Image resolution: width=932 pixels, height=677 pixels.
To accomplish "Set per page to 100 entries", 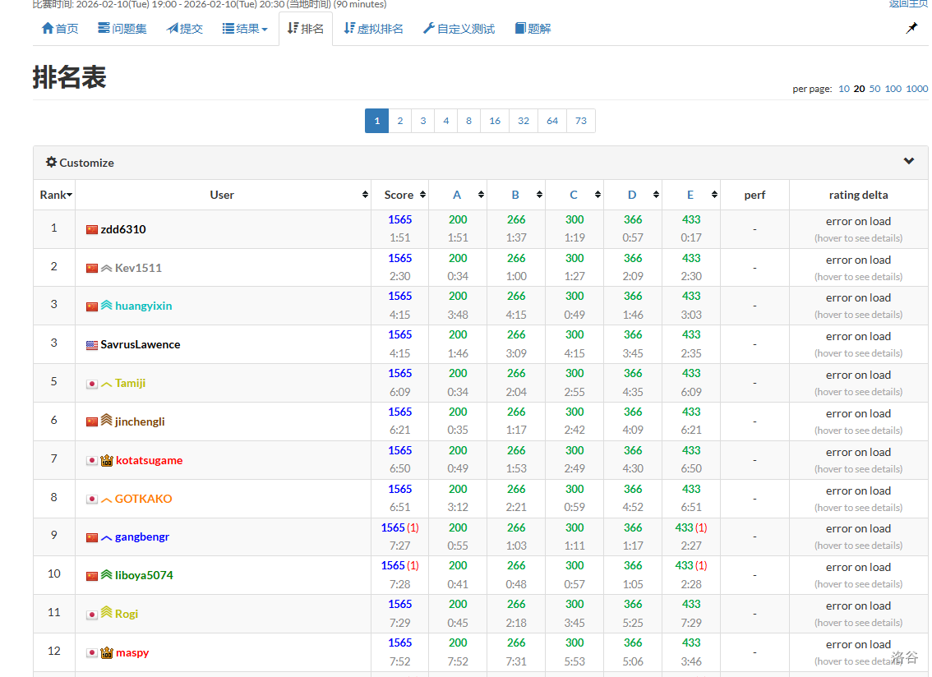I will (893, 89).
